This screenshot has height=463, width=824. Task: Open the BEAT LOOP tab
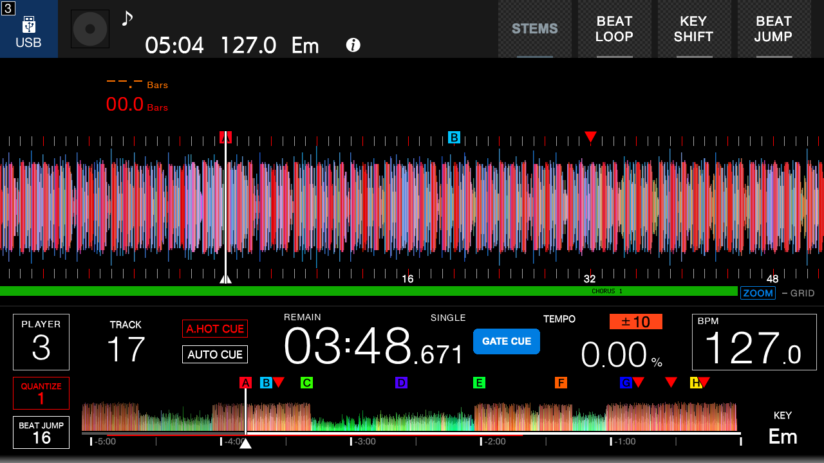pos(614,29)
